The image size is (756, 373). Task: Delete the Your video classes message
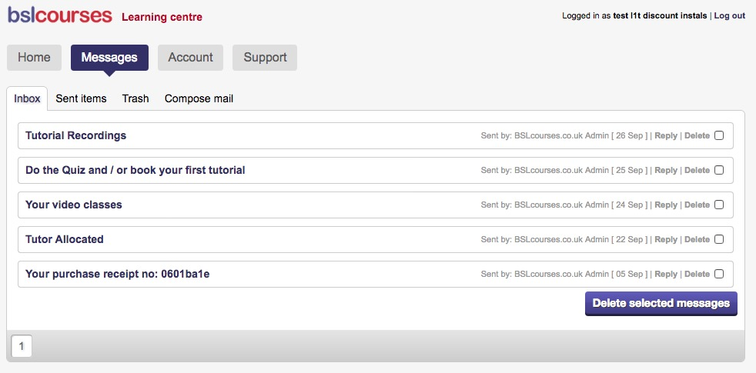(x=697, y=205)
